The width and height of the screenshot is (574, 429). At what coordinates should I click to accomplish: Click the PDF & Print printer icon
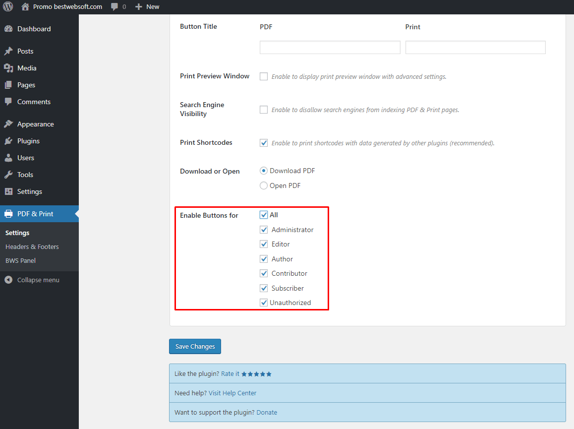[x=8, y=214]
